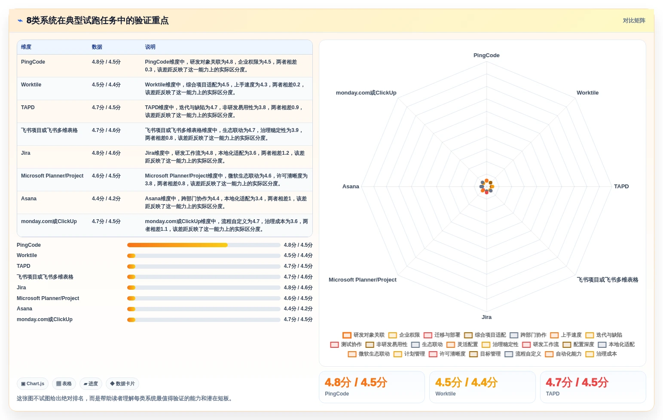Click the 研发工作流 legend entry

click(x=541, y=344)
